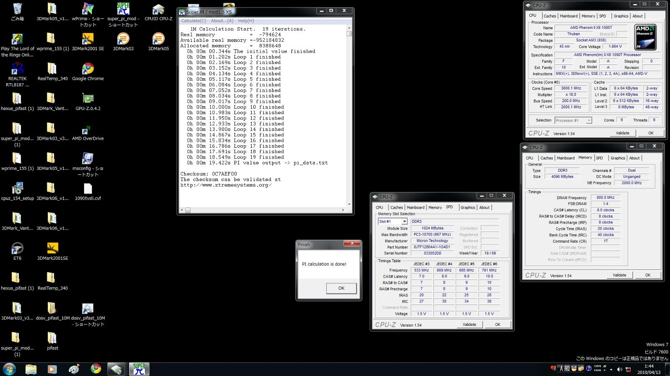
Task: Click OK in the top CPU-Z window
Action: 651,133
